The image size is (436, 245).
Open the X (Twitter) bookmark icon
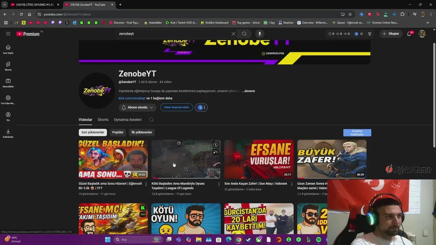pos(67,23)
